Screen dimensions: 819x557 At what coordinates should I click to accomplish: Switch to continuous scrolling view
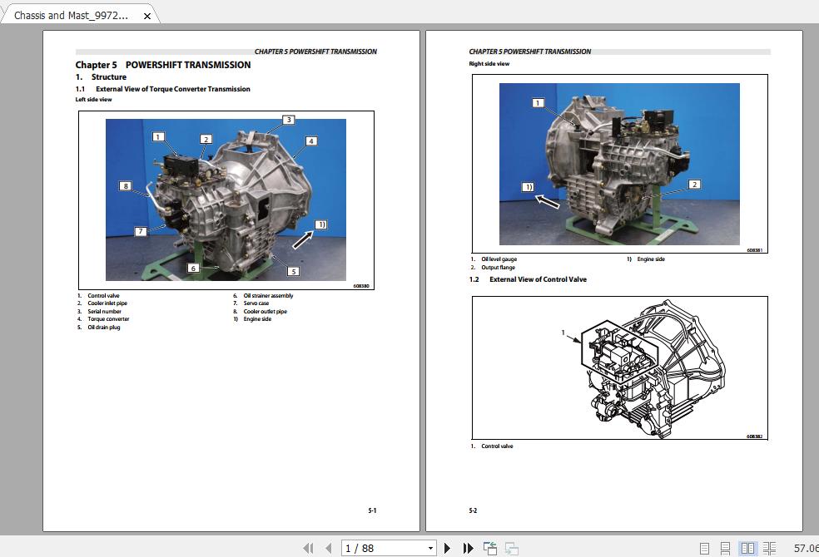[x=726, y=547]
